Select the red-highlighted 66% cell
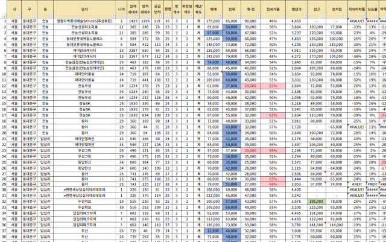 tap(273, 184)
